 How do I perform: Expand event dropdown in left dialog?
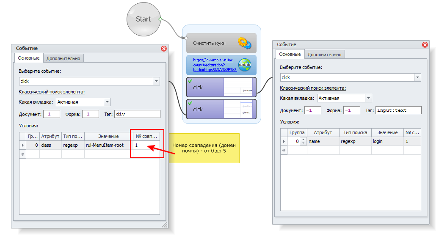[x=156, y=81]
